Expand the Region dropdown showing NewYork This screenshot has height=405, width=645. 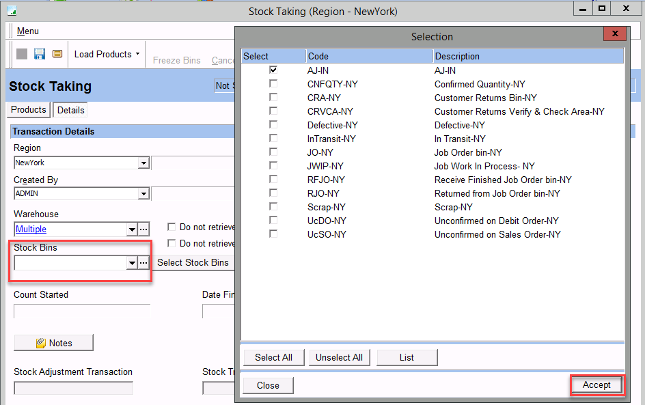(143, 163)
